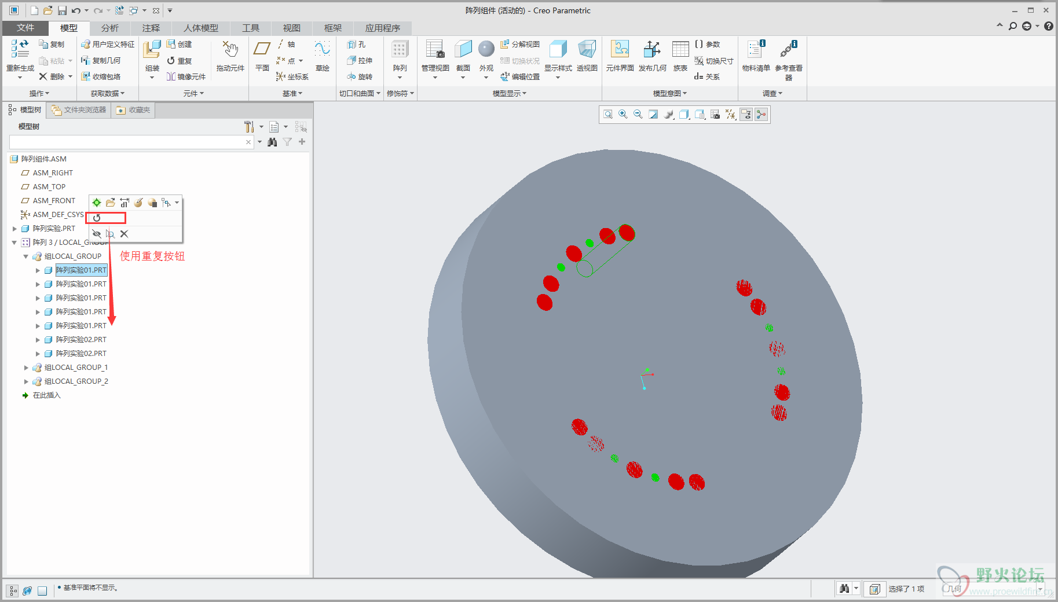Click the Zoom Out icon in the graphics toolbar
The height and width of the screenshot is (602, 1058).
click(x=638, y=115)
